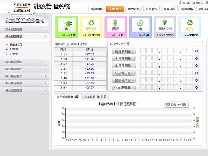Toggle the 费用 line legend in chart
Viewport: 208px width, 156px height.
(x=182, y=104)
